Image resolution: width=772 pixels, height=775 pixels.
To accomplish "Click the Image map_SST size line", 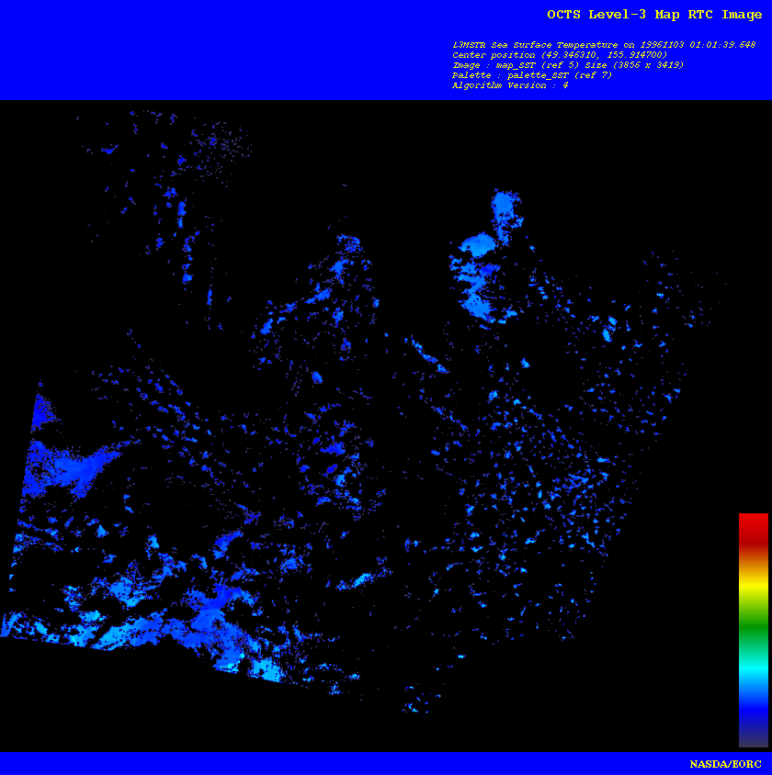I will click(x=567, y=65).
